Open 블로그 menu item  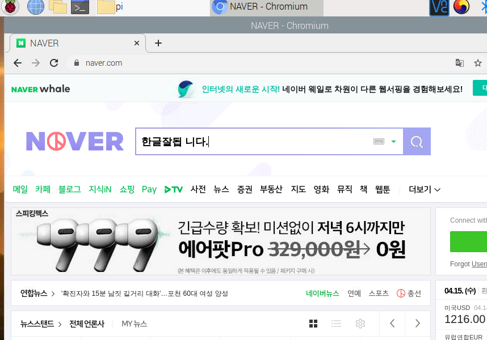tap(70, 189)
